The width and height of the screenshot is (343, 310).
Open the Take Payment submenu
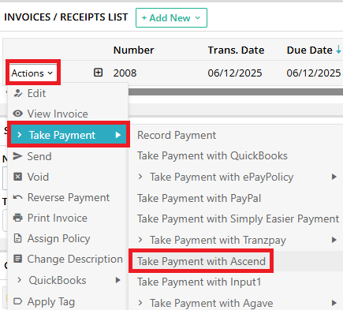[x=69, y=135]
